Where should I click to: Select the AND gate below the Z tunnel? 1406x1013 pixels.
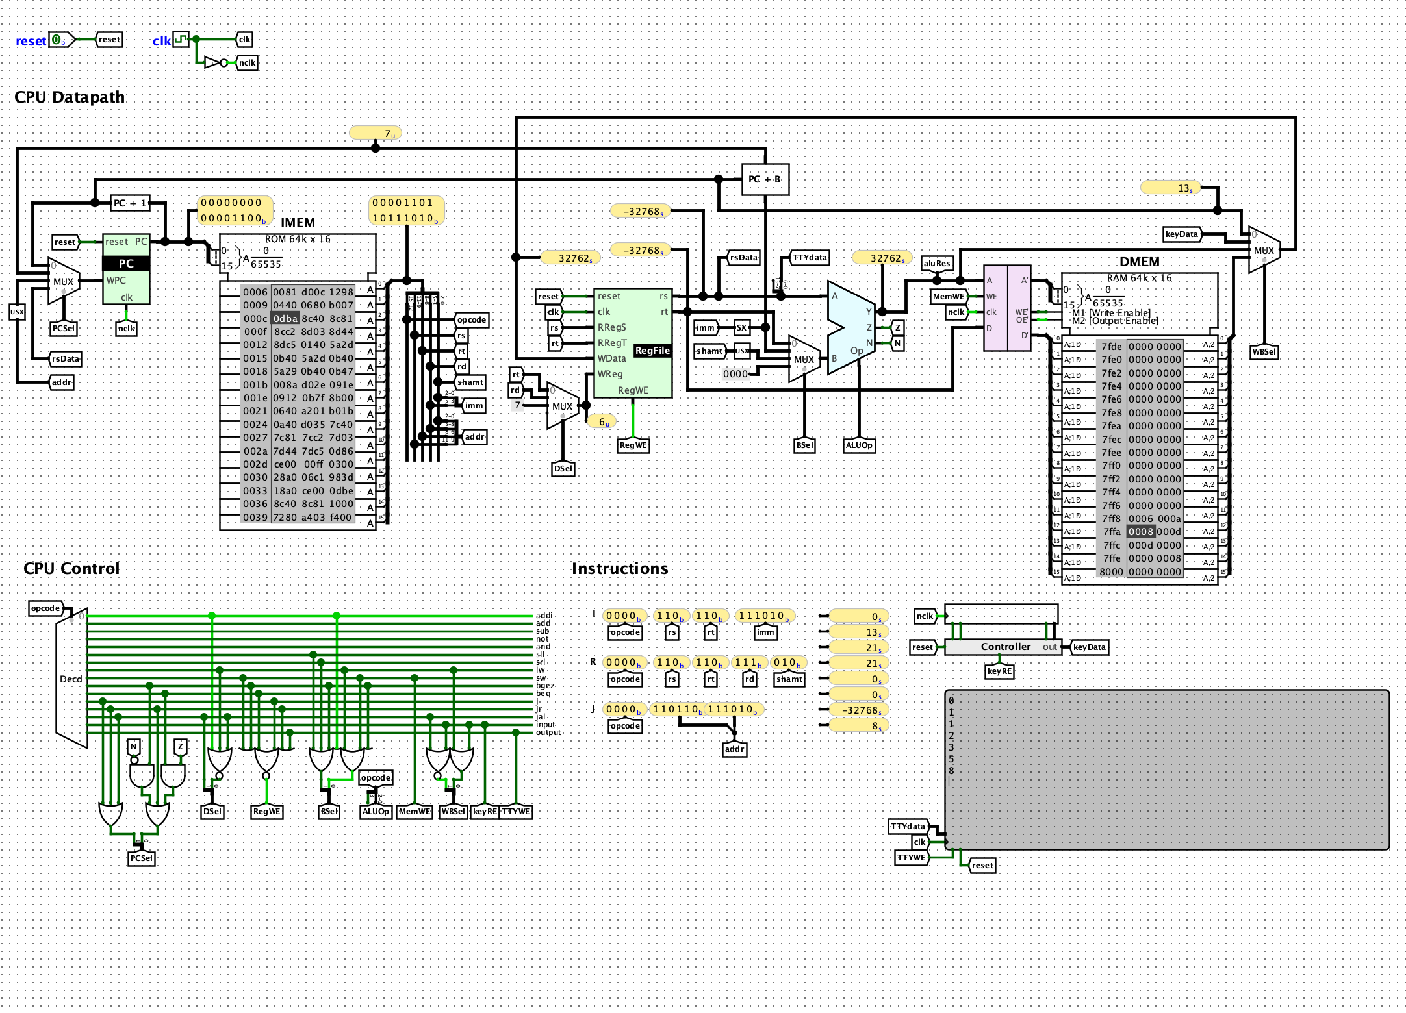click(x=173, y=775)
